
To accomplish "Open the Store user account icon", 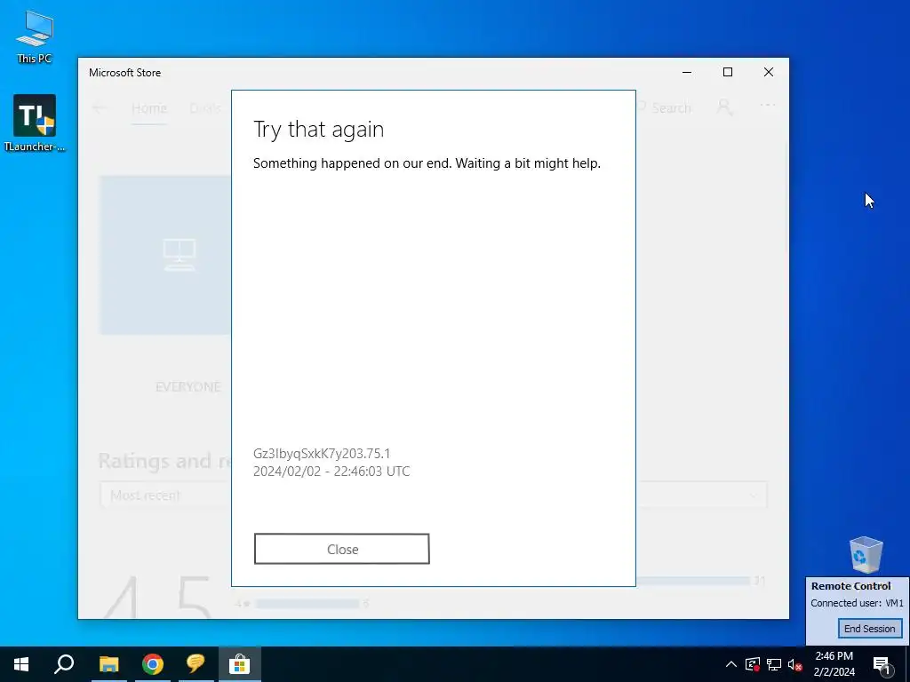I will tap(724, 107).
